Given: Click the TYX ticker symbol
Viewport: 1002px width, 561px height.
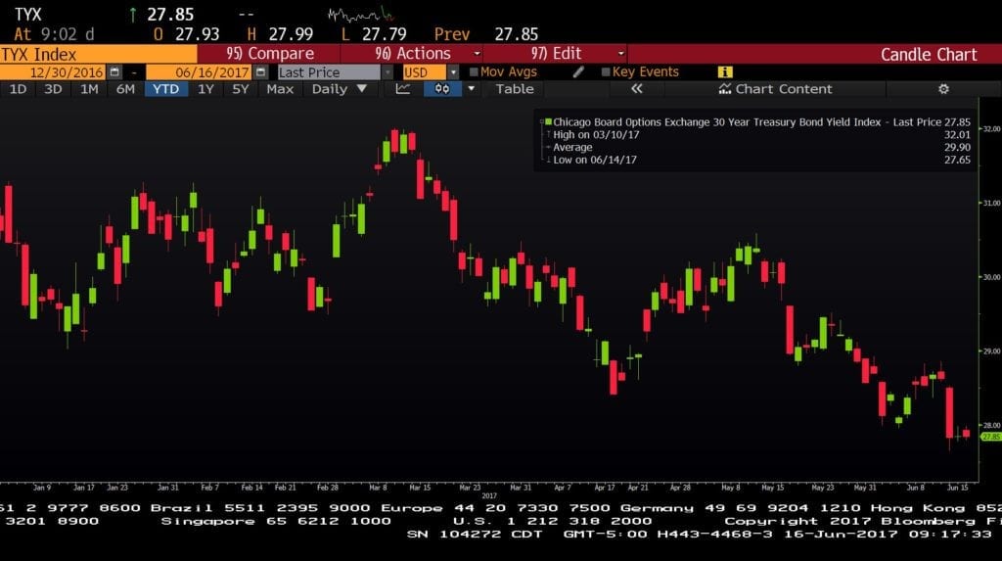Looking at the screenshot, I should pos(27,14).
